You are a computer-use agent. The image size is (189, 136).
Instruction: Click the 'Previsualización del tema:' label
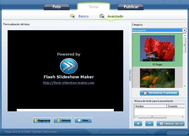point(16,24)
